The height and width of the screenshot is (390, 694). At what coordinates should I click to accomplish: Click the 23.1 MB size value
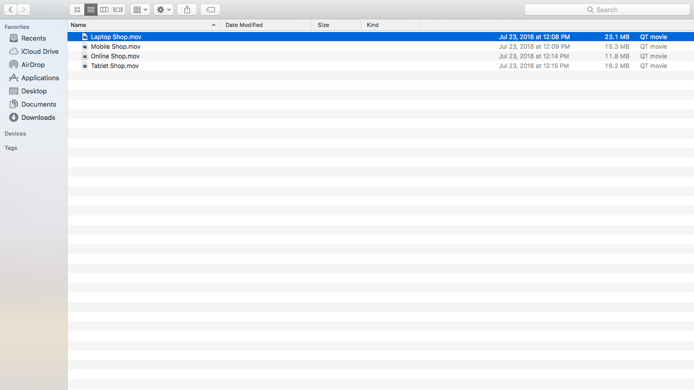tap(617, 37)
